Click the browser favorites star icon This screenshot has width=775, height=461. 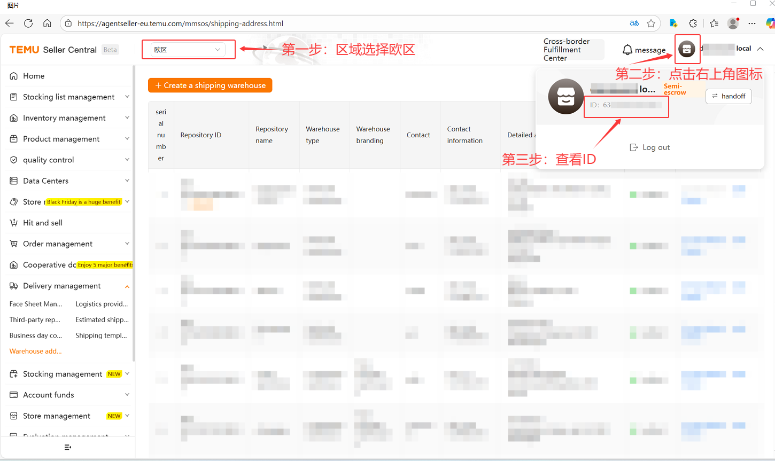[651, 24]
